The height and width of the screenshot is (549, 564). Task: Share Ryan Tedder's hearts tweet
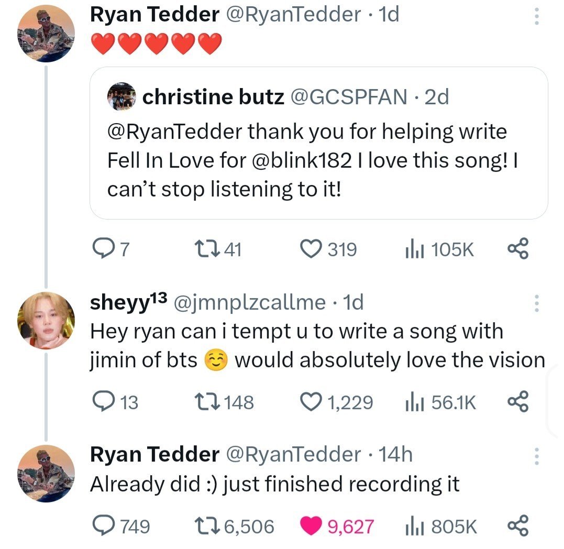518,249
